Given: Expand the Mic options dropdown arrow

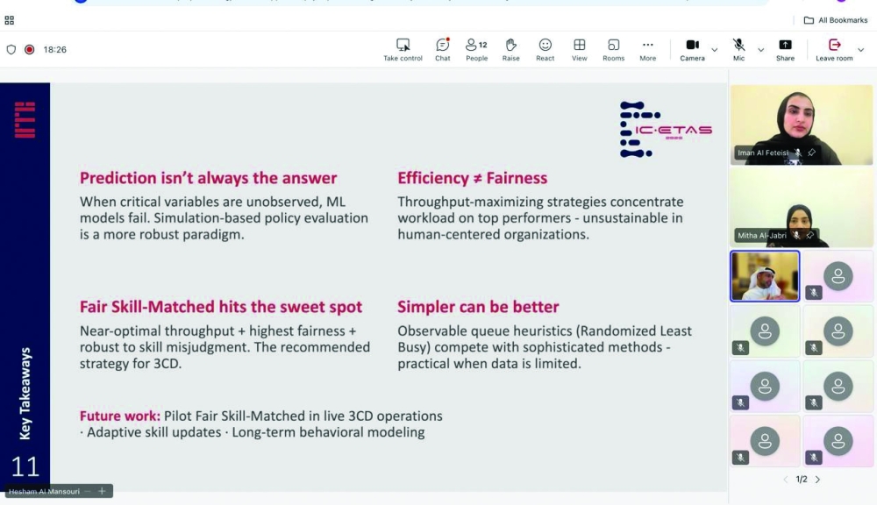Looking at the screenshot, I should click(760, 50).
